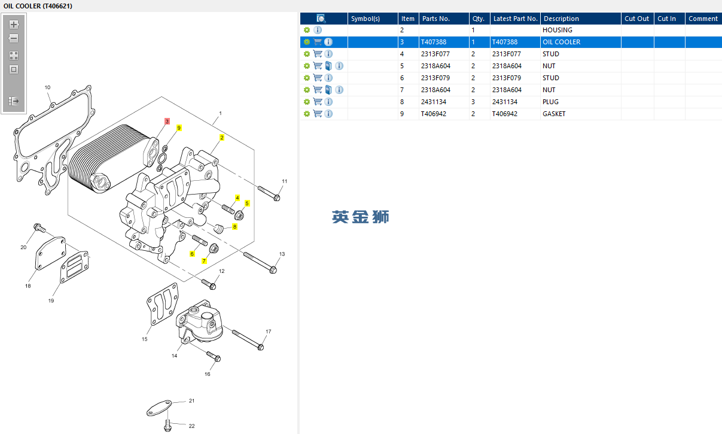Zoom out of the diagram with minus button
The image size is (722, 434).
pyautogui.click(x=14, y=38)
